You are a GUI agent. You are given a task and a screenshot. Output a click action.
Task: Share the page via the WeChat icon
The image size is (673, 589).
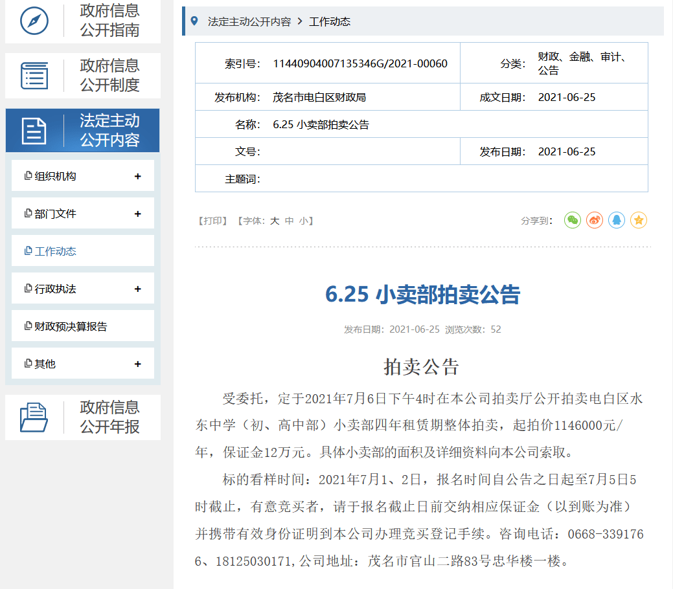tap(573, 220)
